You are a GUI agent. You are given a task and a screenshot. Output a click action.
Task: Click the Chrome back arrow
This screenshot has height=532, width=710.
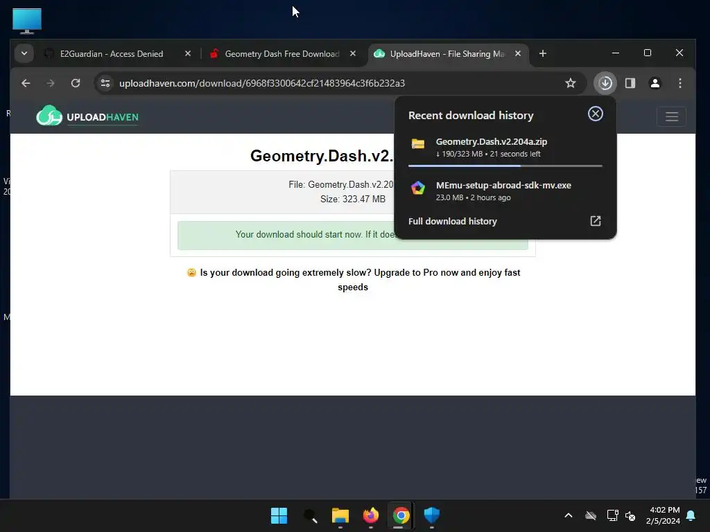pyautogui.click(x=26, y=83)
